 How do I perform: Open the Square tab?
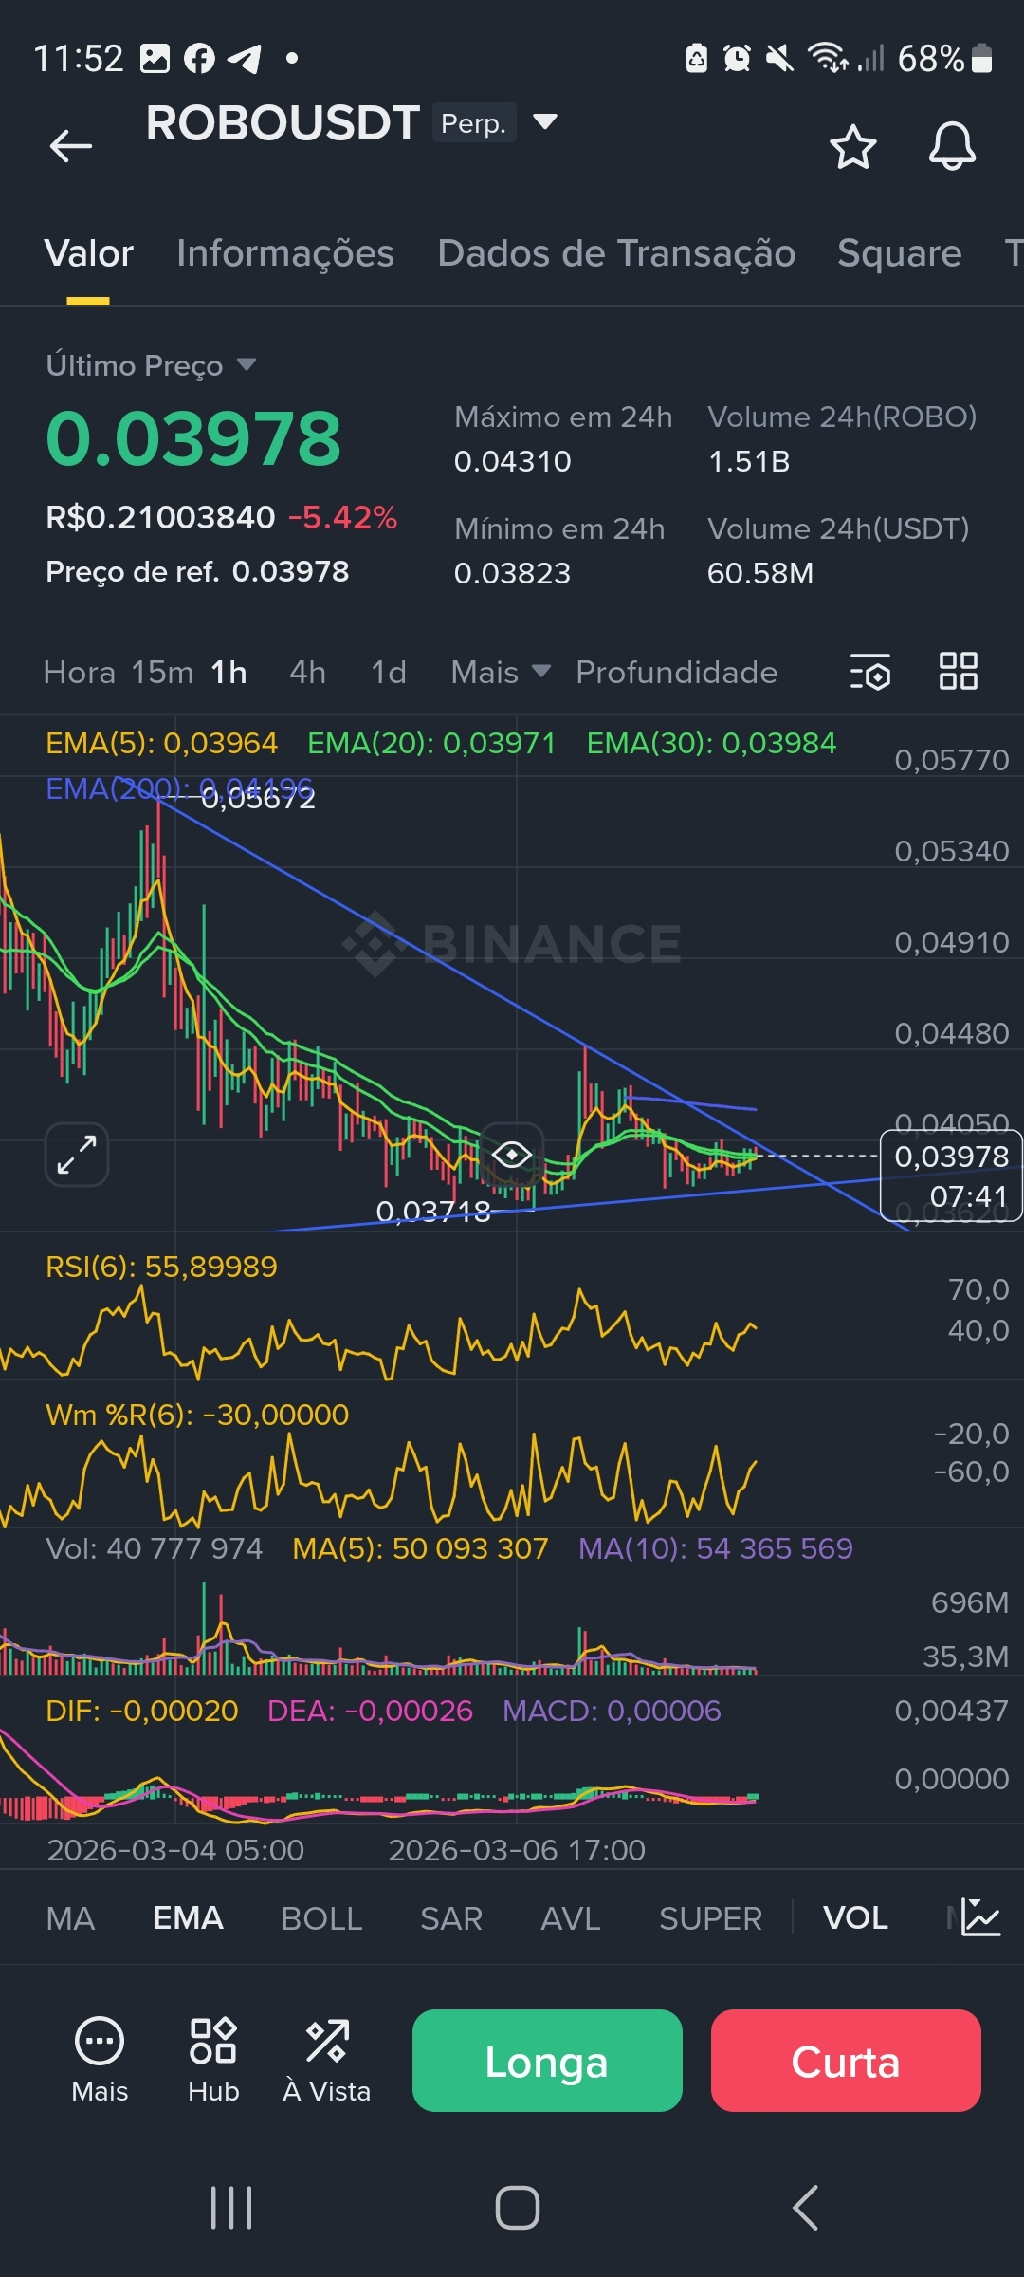click(899, 253)
